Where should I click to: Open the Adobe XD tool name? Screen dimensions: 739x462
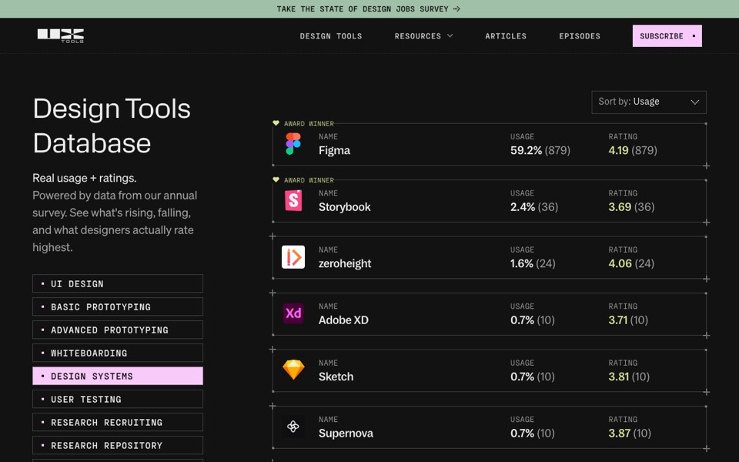click(343, 320)
